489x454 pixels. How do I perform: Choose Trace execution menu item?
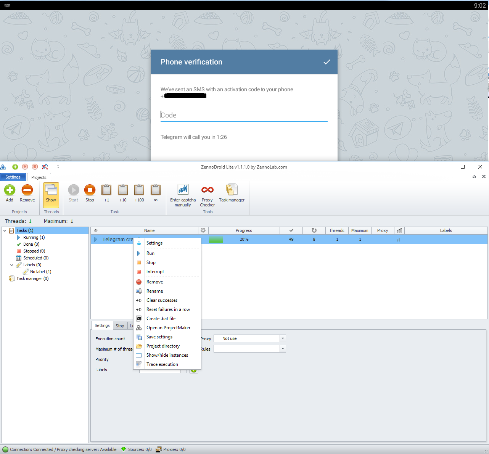pyautogui.click(x=167, y=364)
